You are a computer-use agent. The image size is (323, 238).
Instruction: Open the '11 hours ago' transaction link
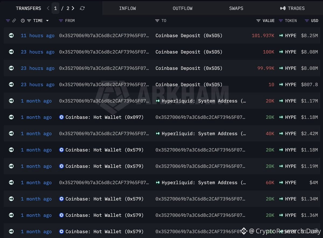[x=38, y=35]
